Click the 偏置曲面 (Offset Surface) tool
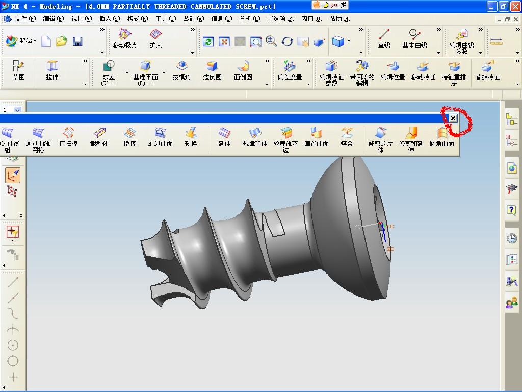The width and height of the screenshot is (522, 392). (316, 137)
